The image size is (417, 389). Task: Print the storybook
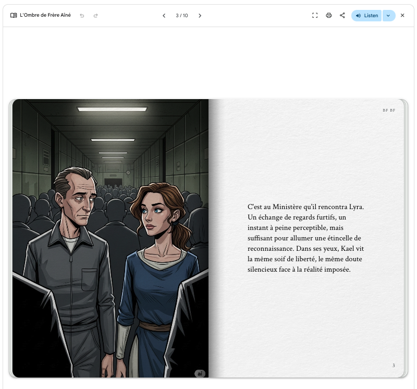click(x=329, y=16)
